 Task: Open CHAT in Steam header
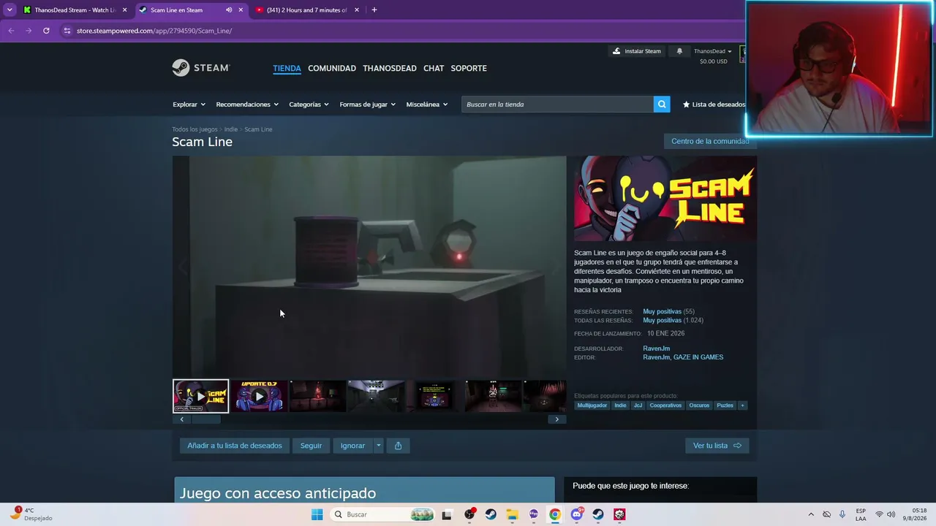click(434, 68)
